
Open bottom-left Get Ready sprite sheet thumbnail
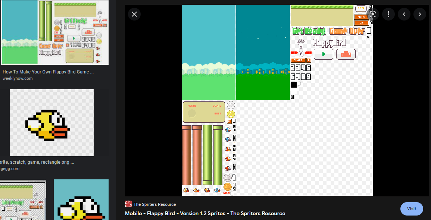(x=23, y=200)
